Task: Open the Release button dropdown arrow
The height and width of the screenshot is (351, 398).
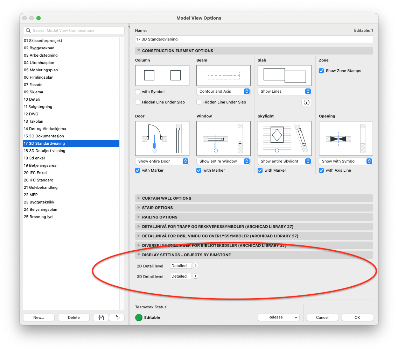Action: tap(296, 317)
